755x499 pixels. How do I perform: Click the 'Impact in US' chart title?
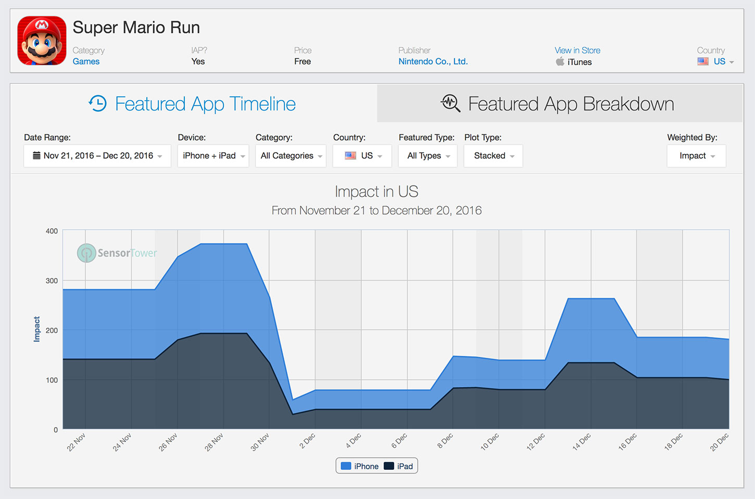point(376,191)
